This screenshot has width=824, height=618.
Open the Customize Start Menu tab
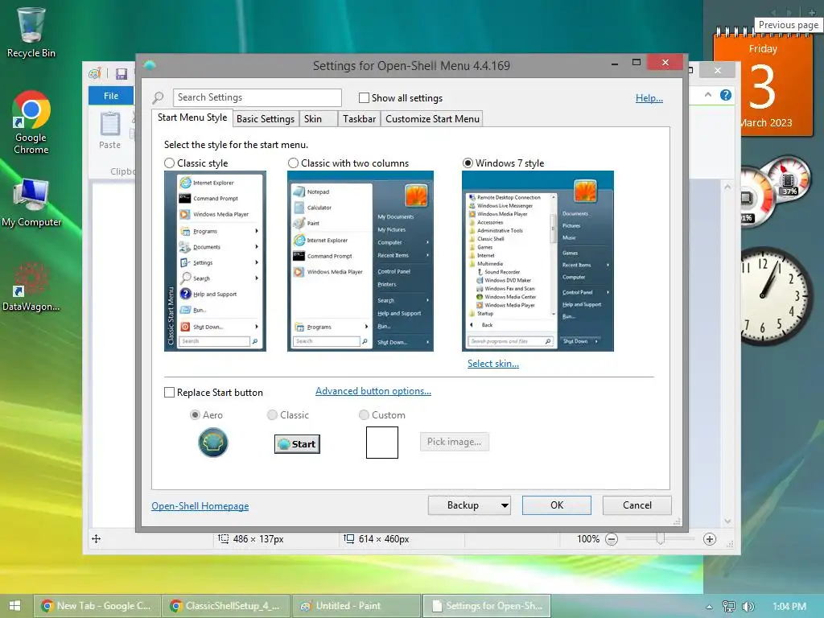click(432, 119)
